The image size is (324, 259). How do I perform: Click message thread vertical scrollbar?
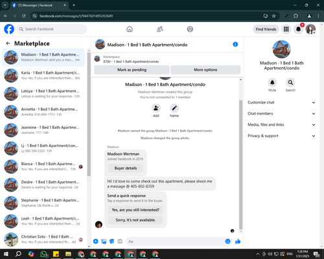(x=240, y=164)
